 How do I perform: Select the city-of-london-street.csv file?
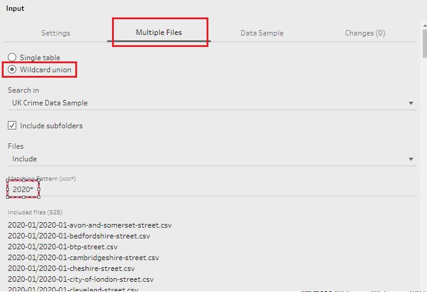click(81, 279)
